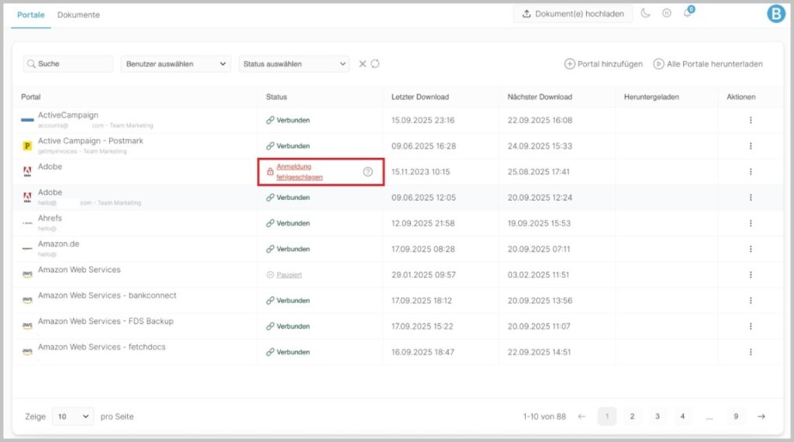Click Postmark yellow P logo icon
The image size is (794, 442).
click(x=27, y=146)
